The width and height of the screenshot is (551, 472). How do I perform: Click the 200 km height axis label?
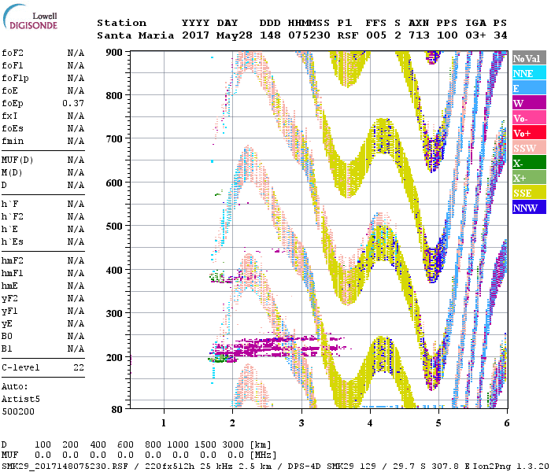(114, 357)
